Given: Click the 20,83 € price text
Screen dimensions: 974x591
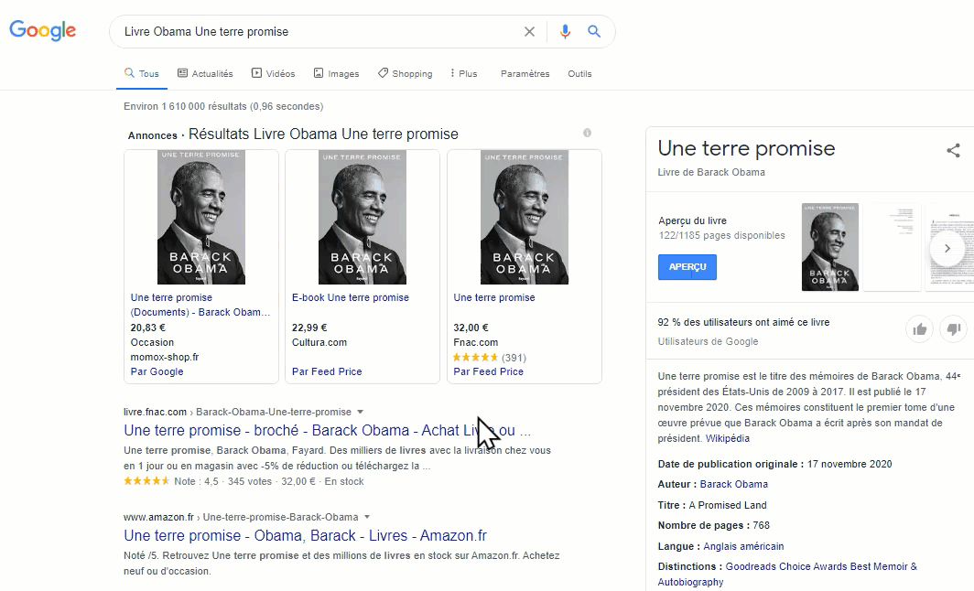Looking at the screenshot, I should (x=148, y=328).
